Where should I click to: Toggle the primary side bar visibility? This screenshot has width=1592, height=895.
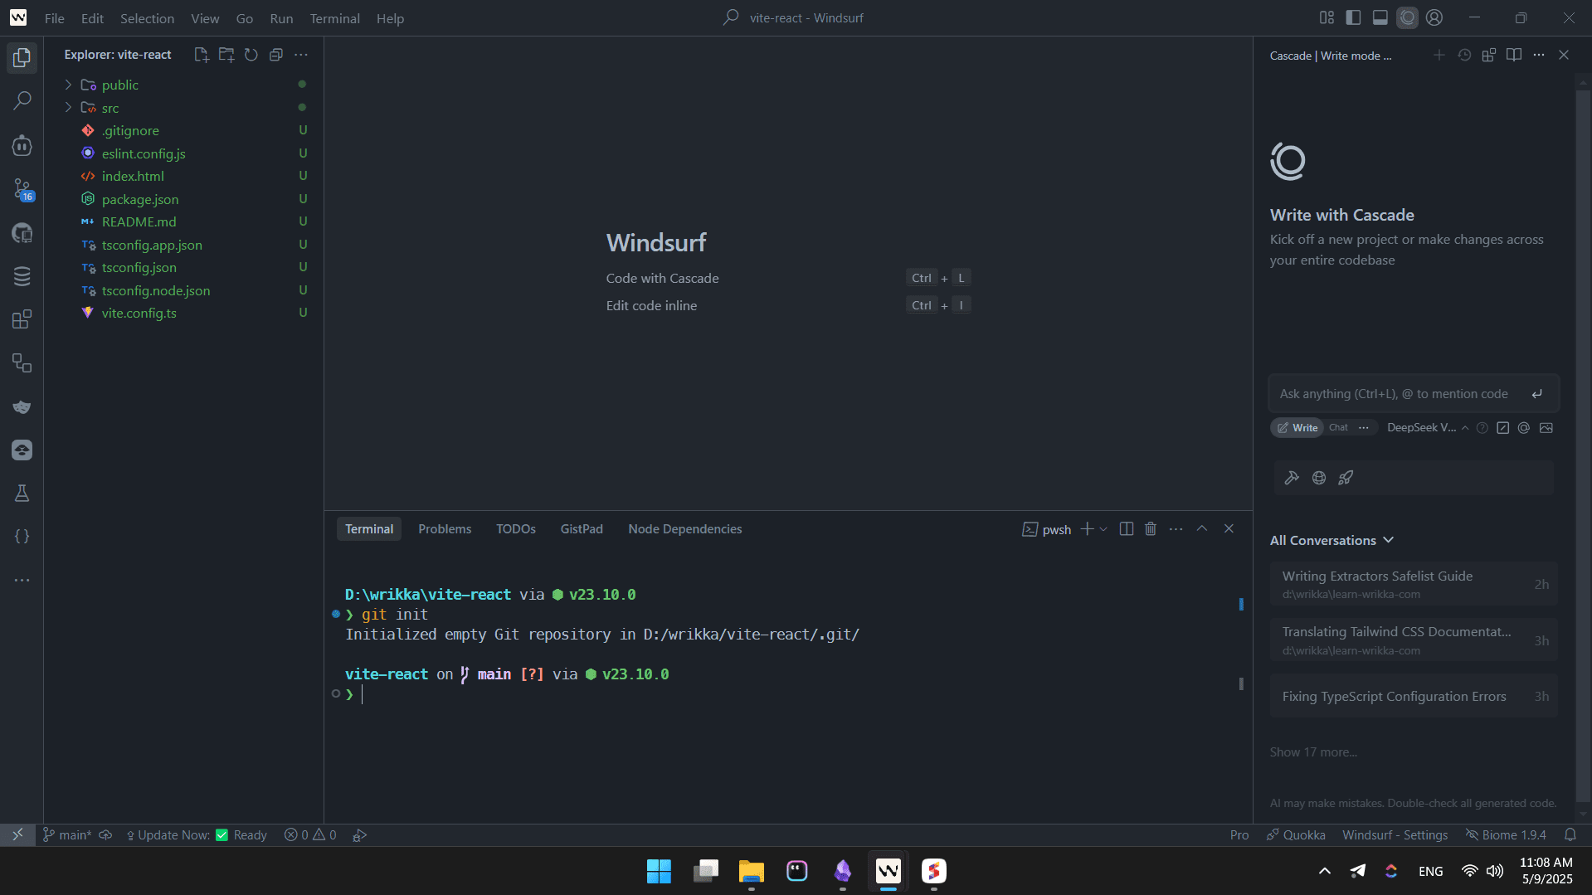(1353, 17)
